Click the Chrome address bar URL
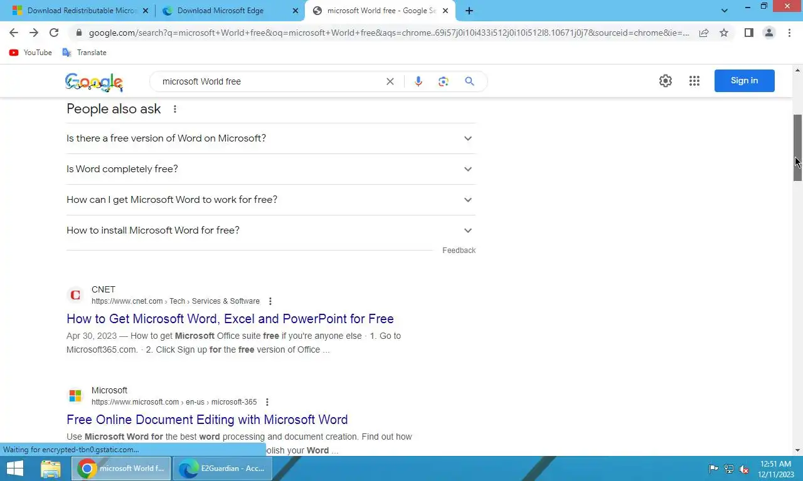Image resolution: width=803 pixels, height=481 pixels. coord(389,33)
